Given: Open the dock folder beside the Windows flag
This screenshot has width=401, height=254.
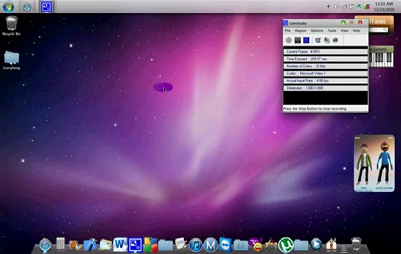Looking at the screenshot, I should coord(166,245).
